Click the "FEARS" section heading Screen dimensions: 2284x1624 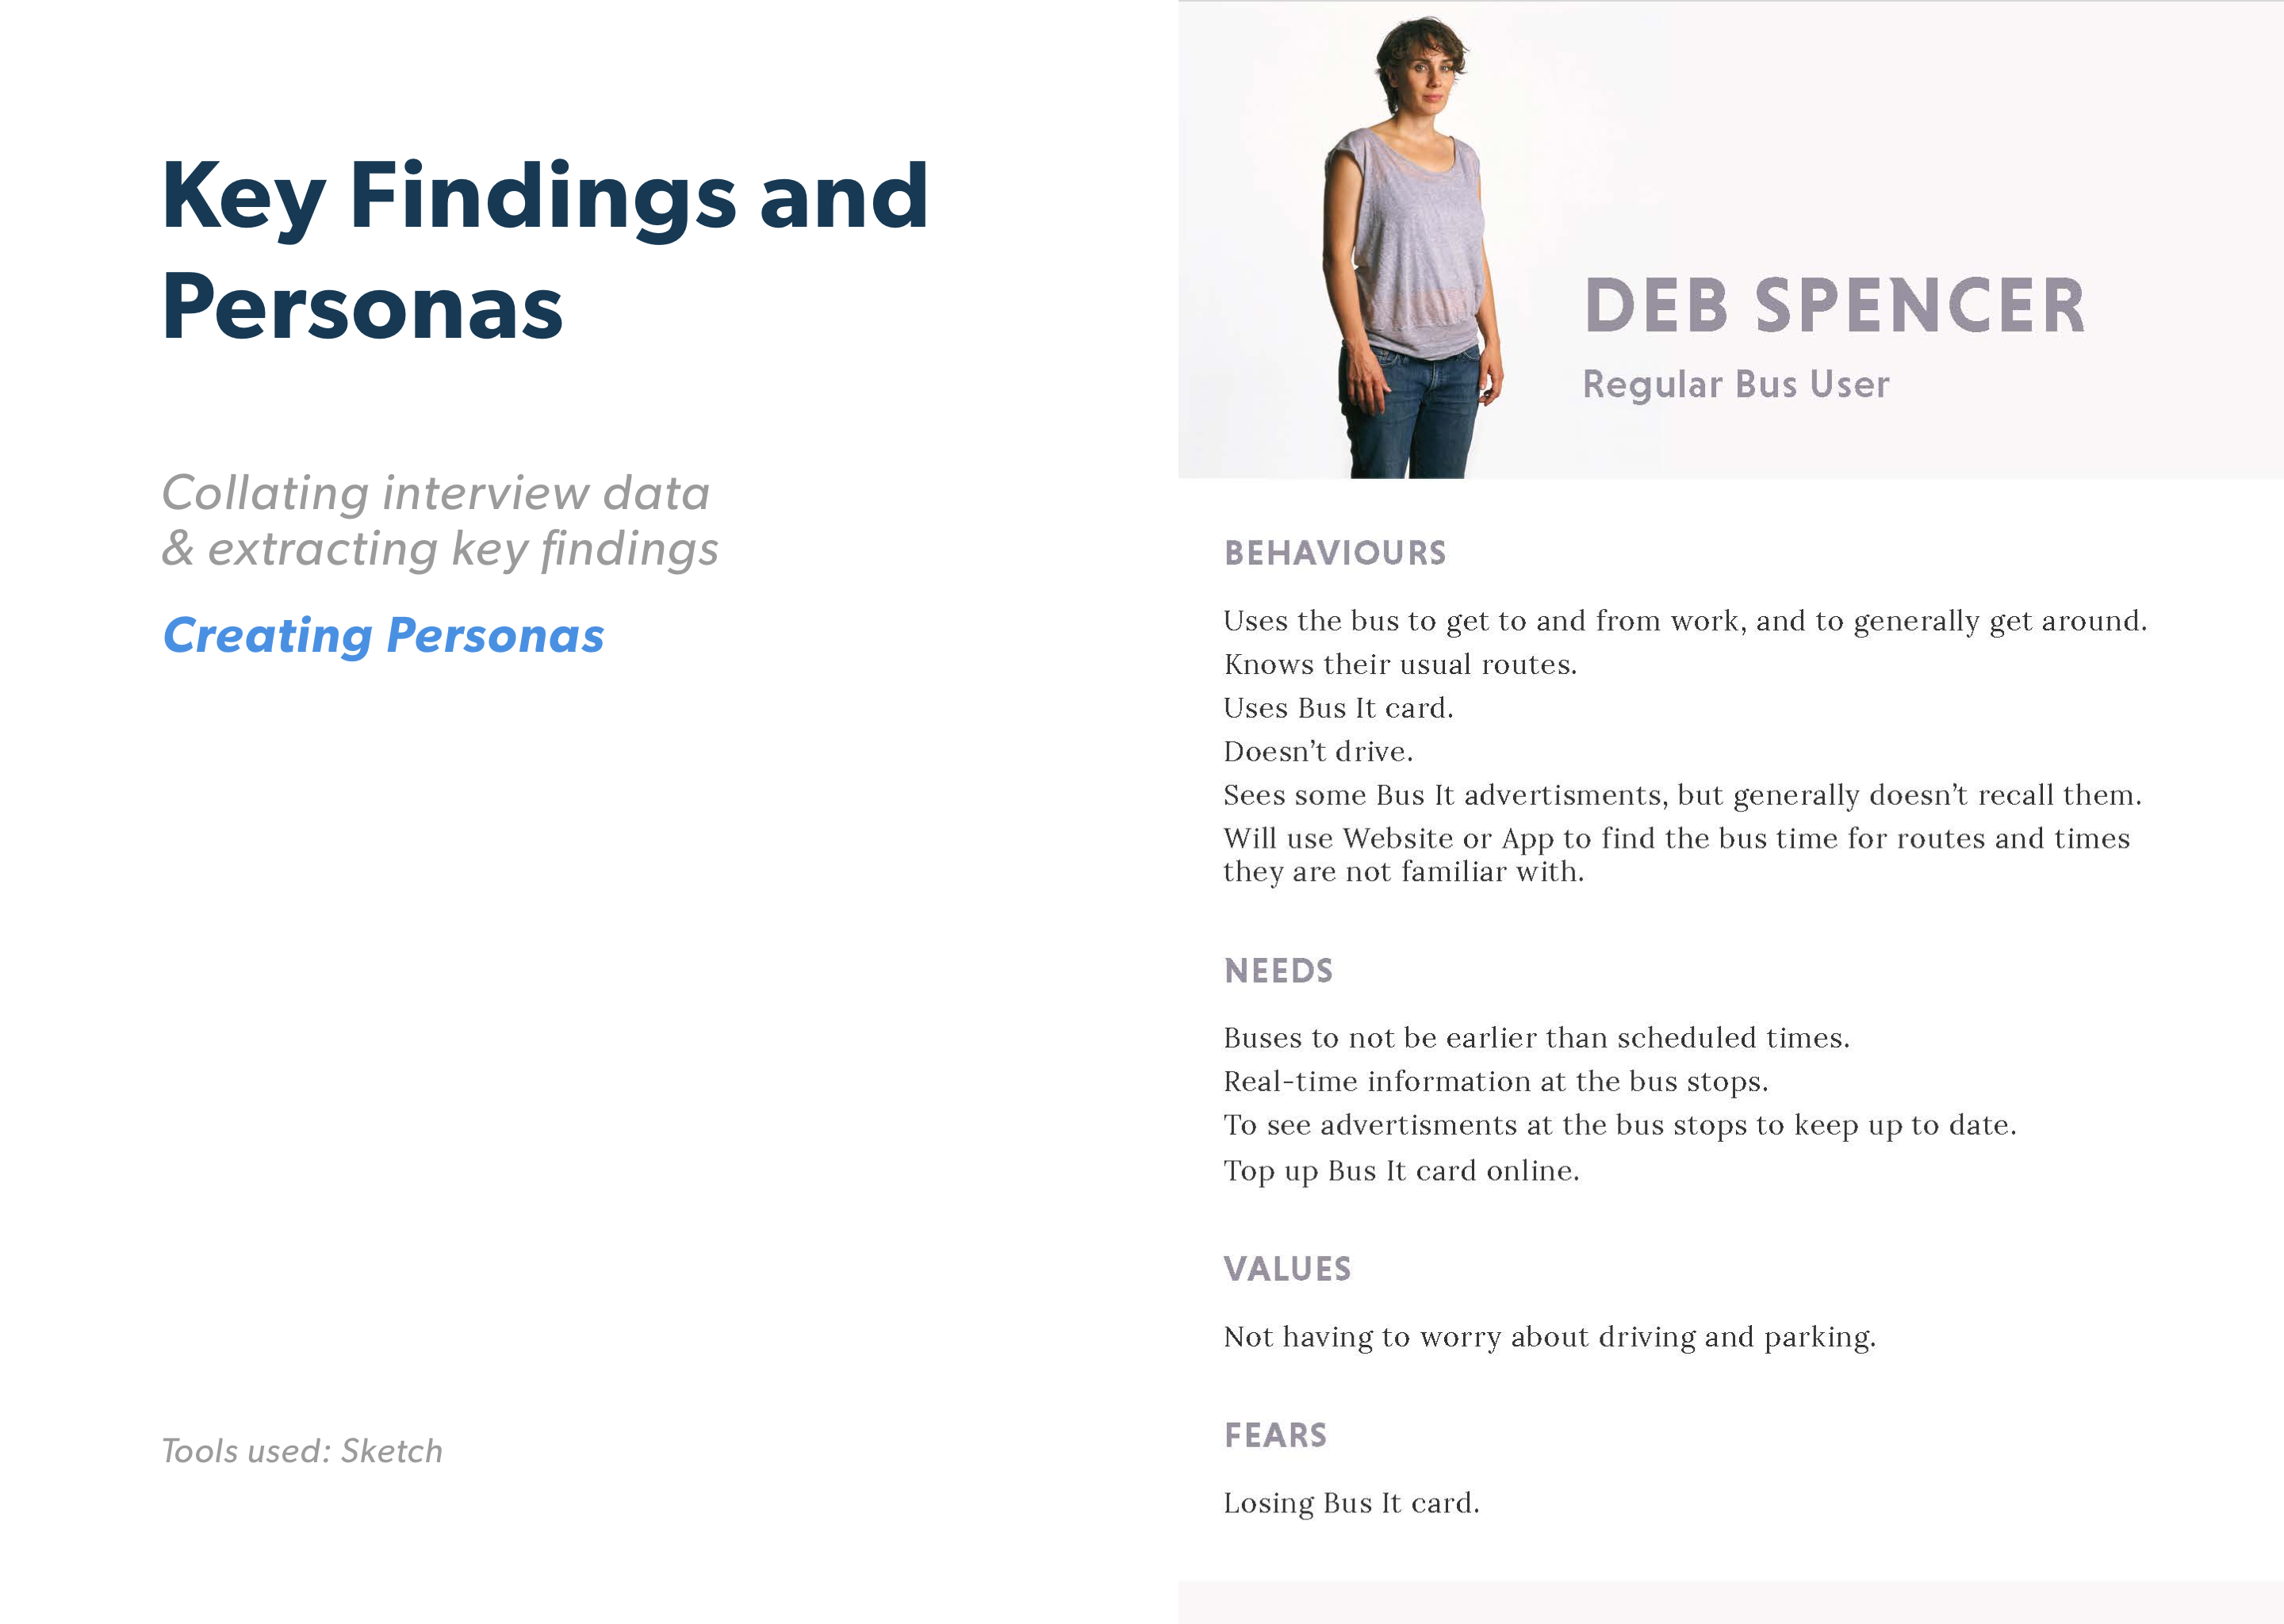point(1275,1436)
